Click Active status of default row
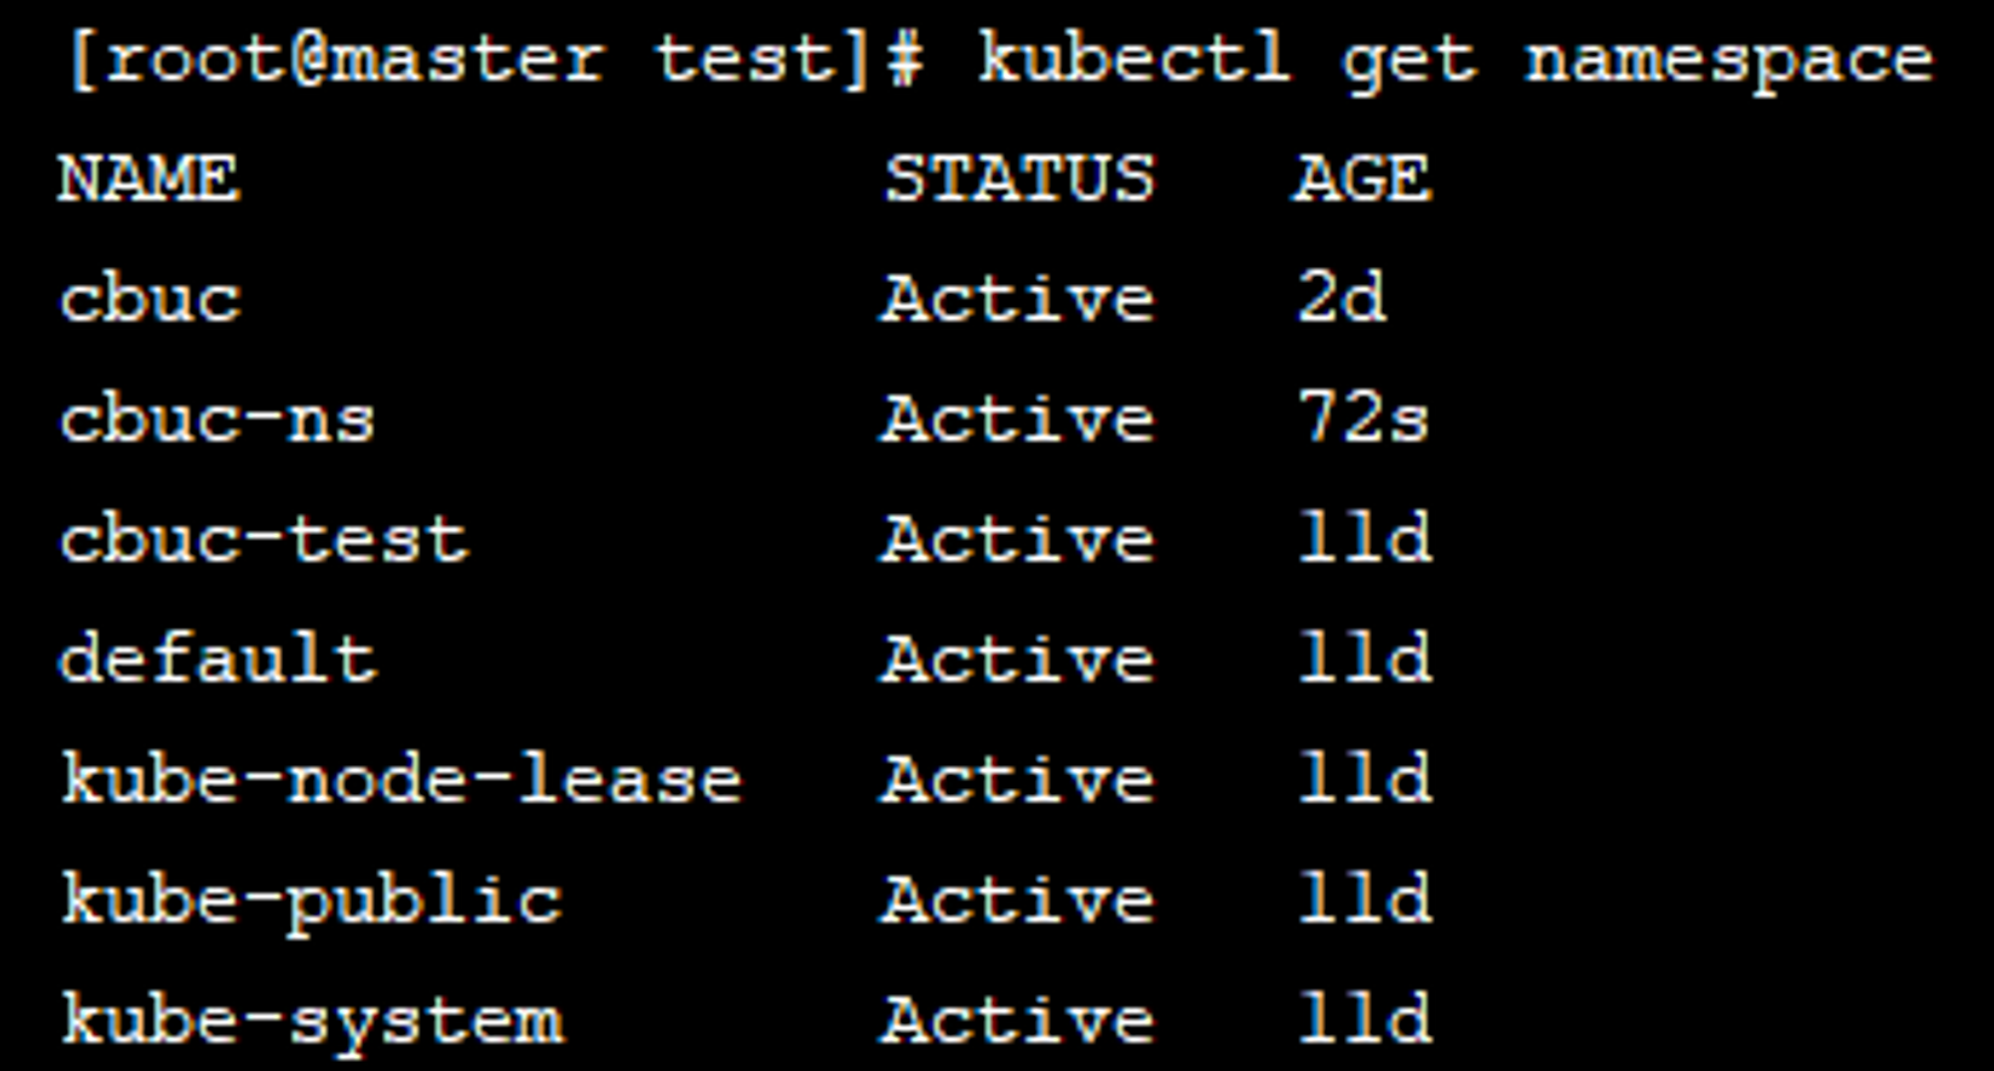This screenshot has height=1071, width=1994. tap(1018, 659)
